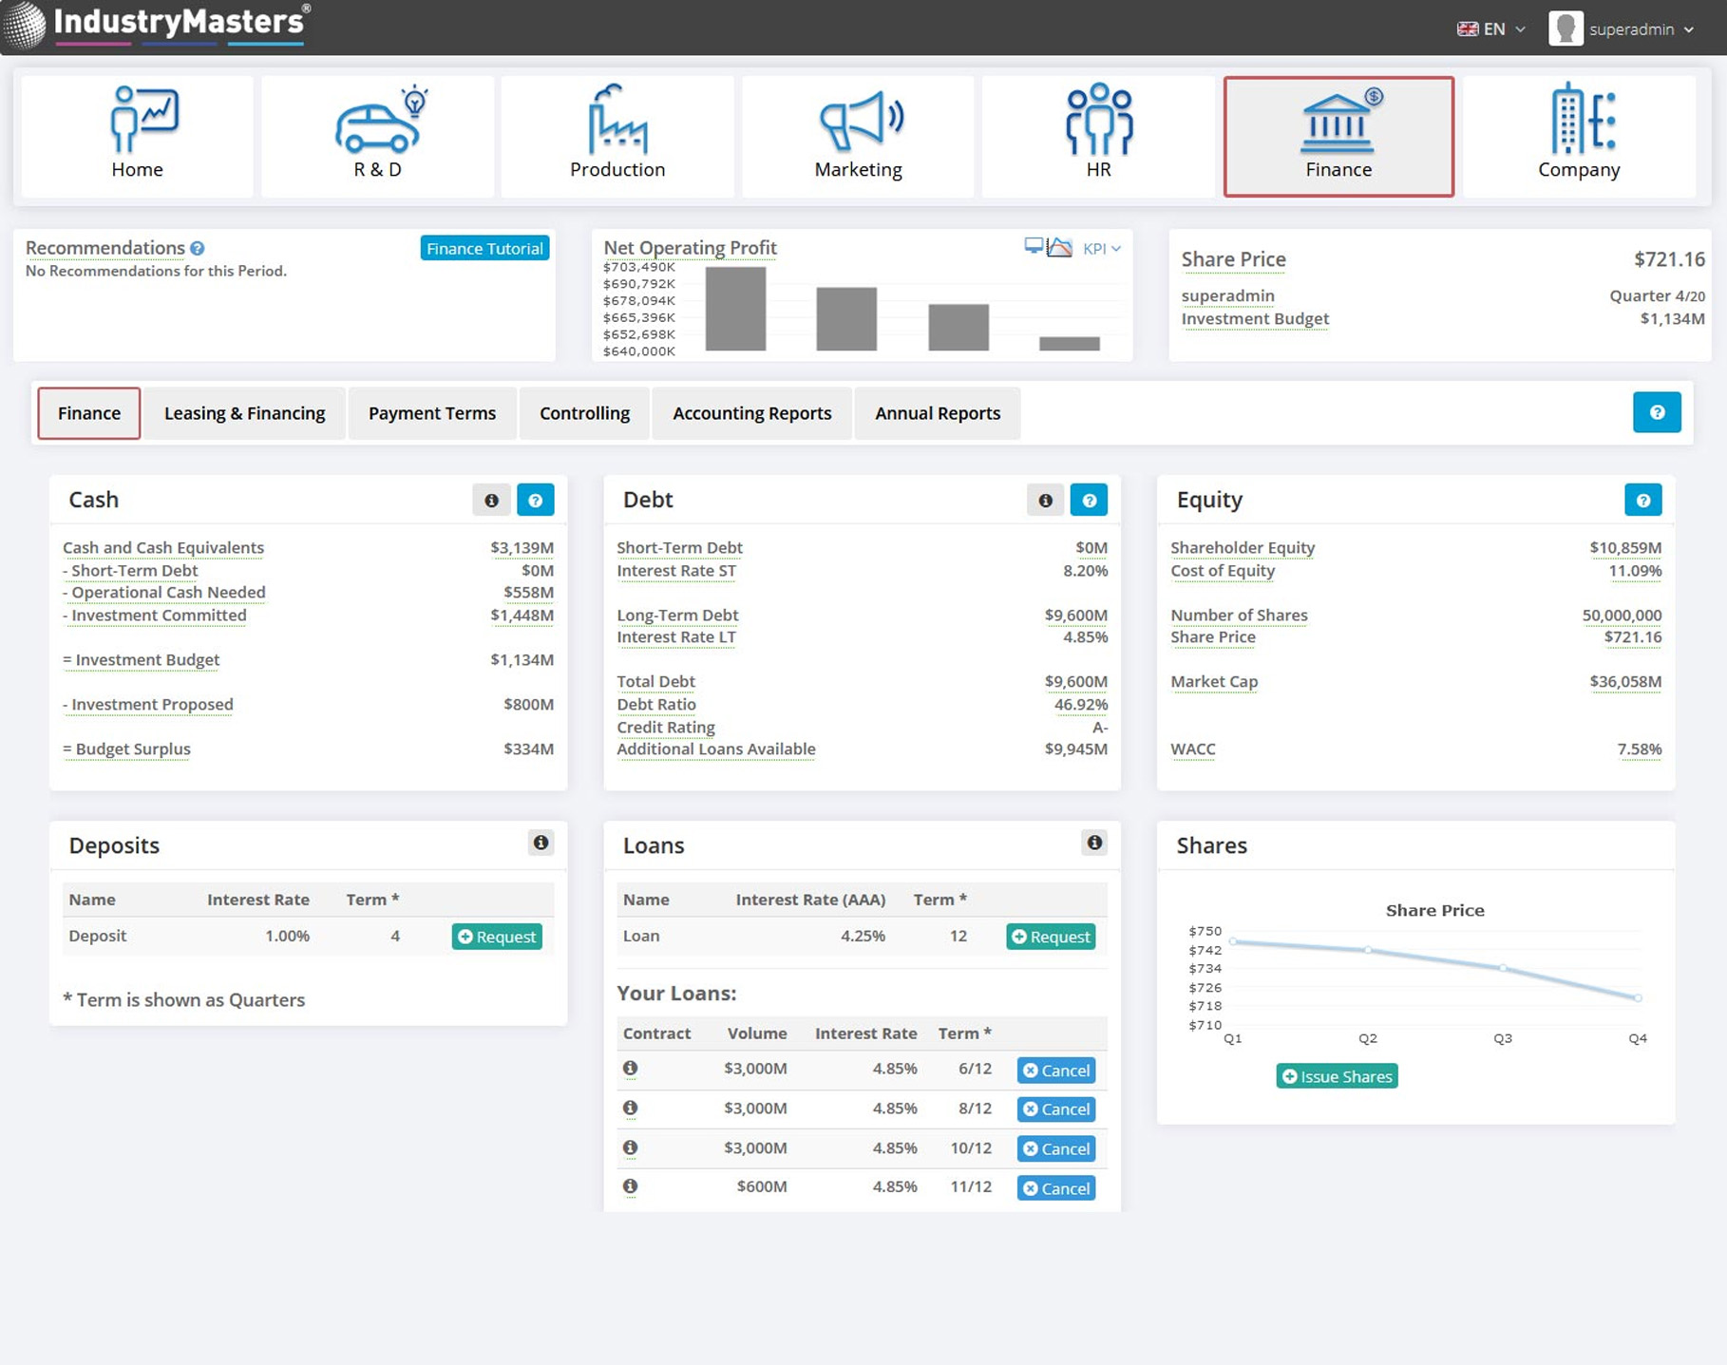Open the EN language dropdown
1727x1365 pixels.
[x=1491, y=29]
